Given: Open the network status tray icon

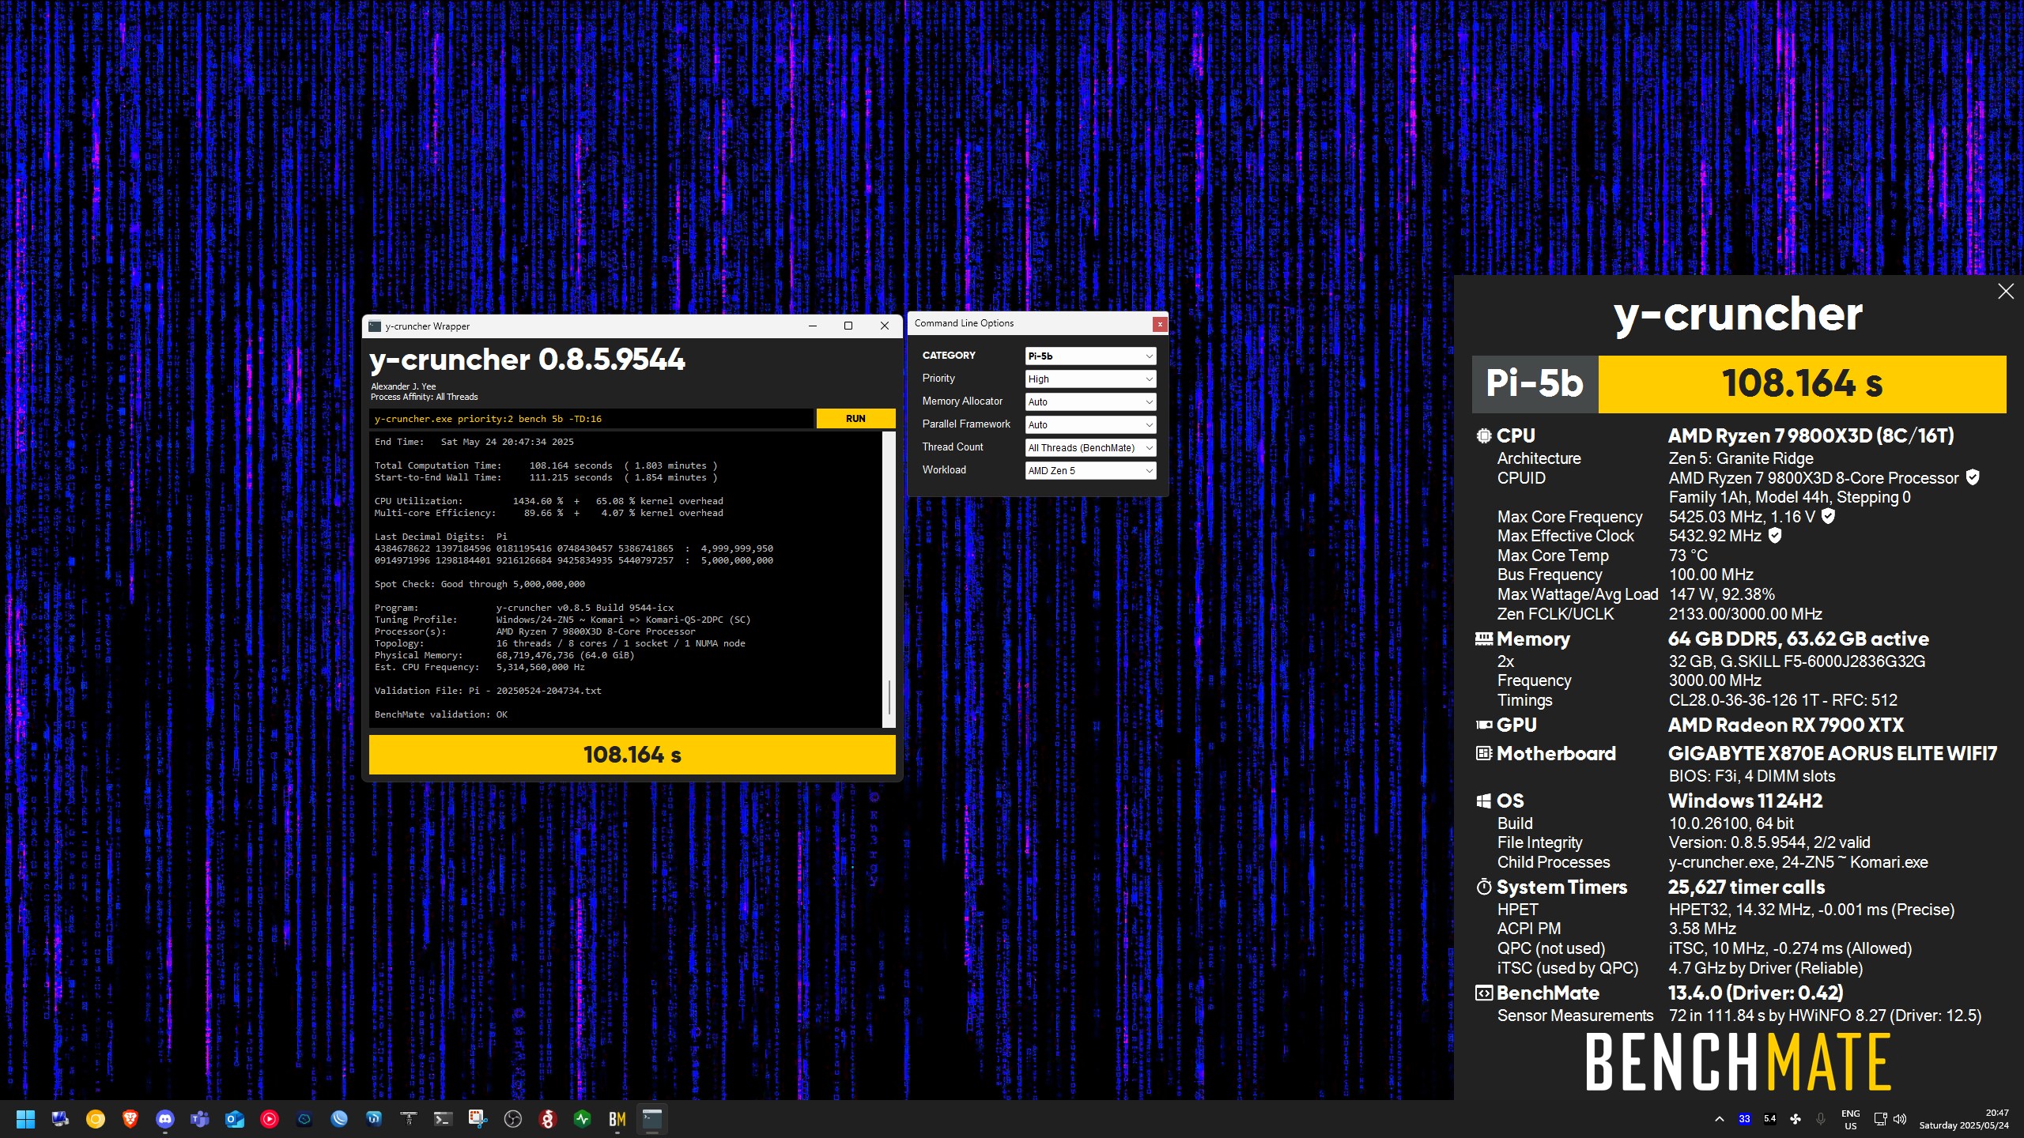Looking at the screenshot, I should click(x=1881, y=1119).
